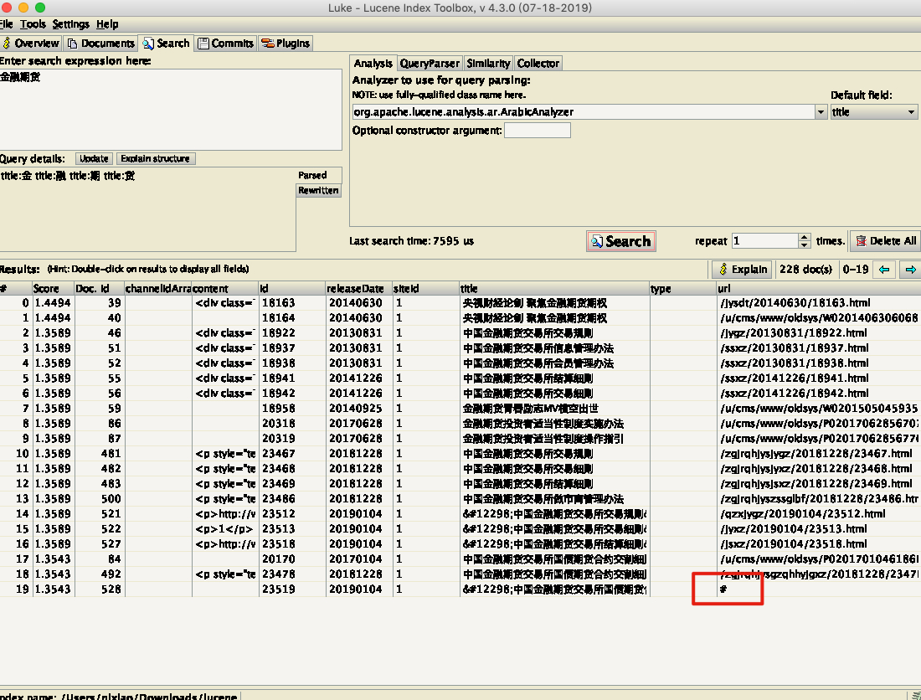921x700 pixels.
Task: Click Delete All button
Action: point(885,241)
